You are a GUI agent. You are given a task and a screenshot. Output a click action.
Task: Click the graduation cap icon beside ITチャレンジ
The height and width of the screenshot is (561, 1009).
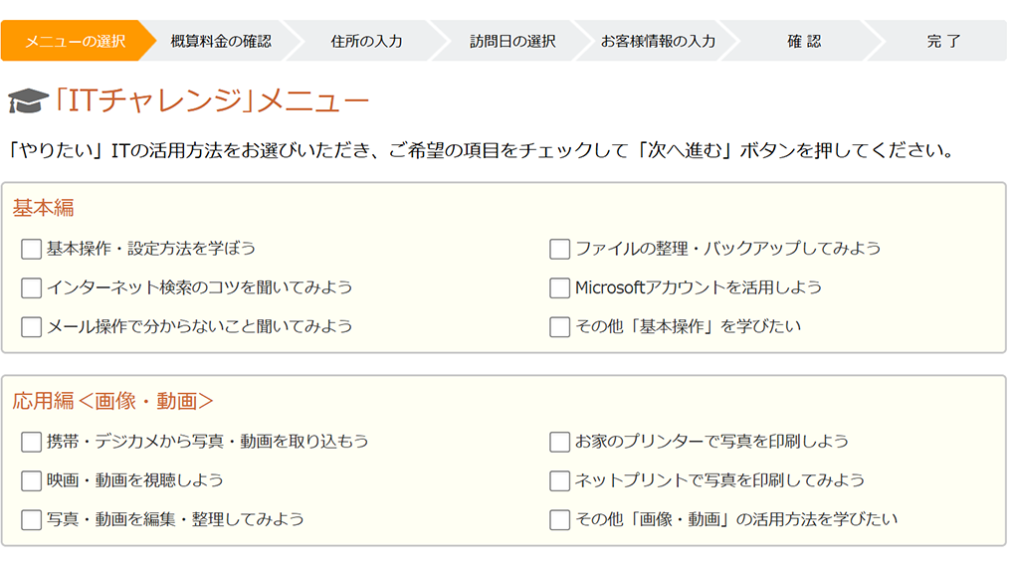pos(28,101)
